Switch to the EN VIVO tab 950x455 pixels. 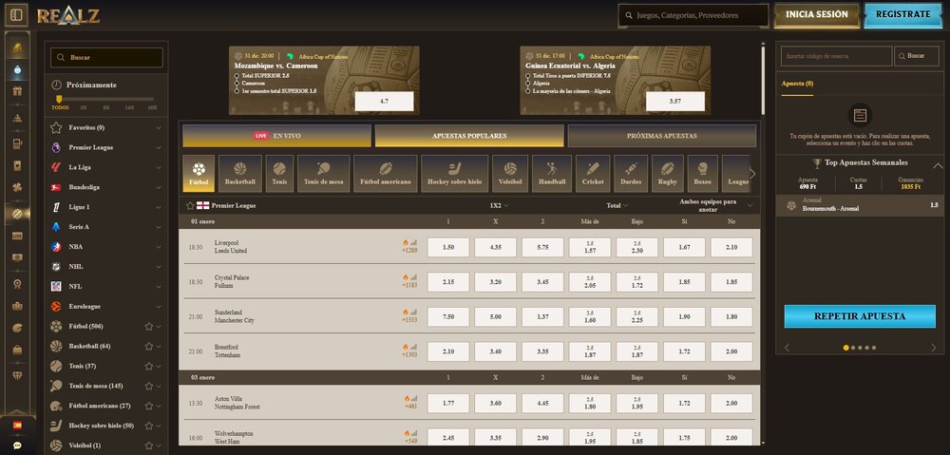(x=276, y=136)
